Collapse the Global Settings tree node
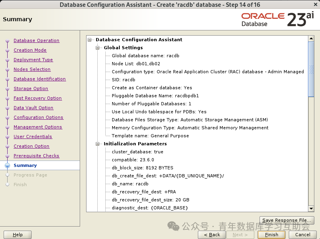The width and height of the screenshot is (320, 239). [98, 48]
